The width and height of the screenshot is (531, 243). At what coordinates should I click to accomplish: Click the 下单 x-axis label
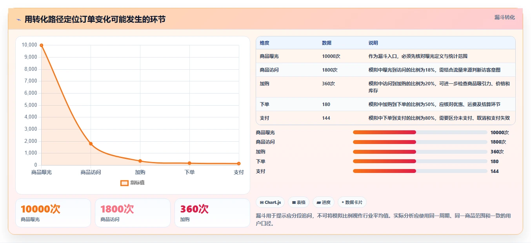click(189, 172)
